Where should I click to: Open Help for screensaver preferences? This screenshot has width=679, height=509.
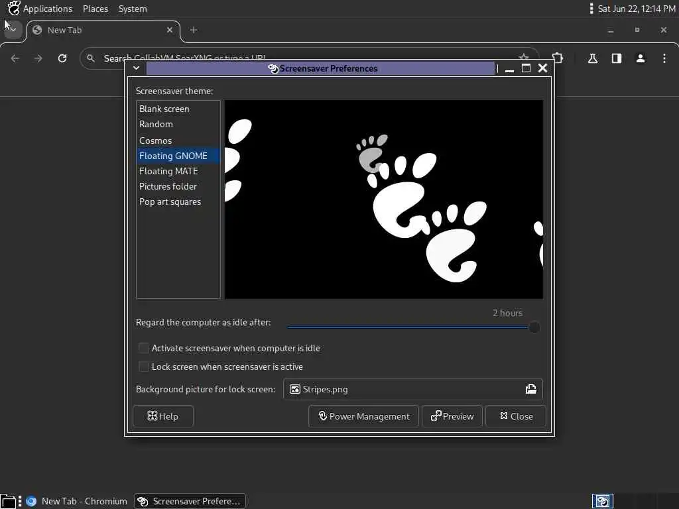(x=163, y=416)
